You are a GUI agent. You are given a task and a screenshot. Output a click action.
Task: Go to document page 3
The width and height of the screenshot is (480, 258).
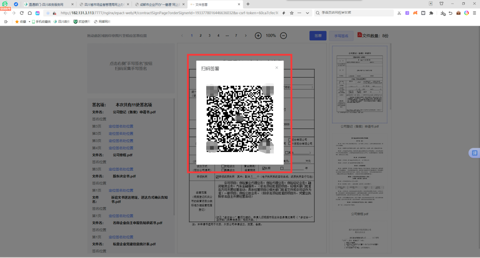pyautogui.click(x=209, y=35)
